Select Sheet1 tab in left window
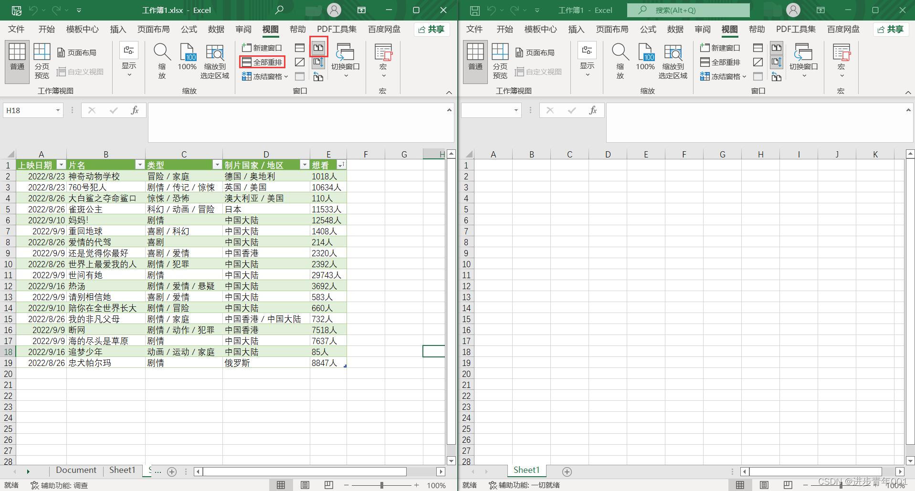The width and height of the screenshot is (915, 491). 122,470
